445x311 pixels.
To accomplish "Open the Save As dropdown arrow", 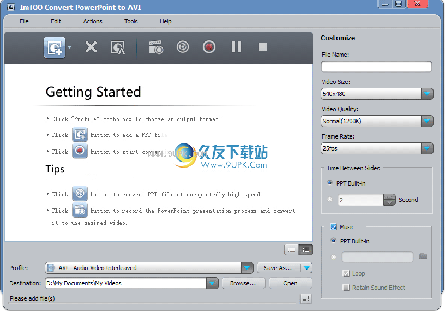I will click(306, 268).
